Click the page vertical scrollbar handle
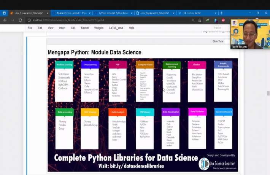The image size is (270, 175). point(268,93)
